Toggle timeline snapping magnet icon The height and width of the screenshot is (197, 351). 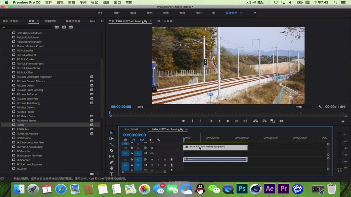click(134, 140)
